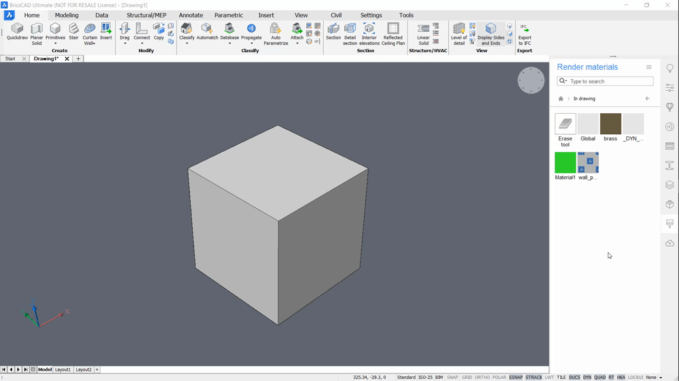
Task: Click the Attach tool
Action: coord(297,32)
